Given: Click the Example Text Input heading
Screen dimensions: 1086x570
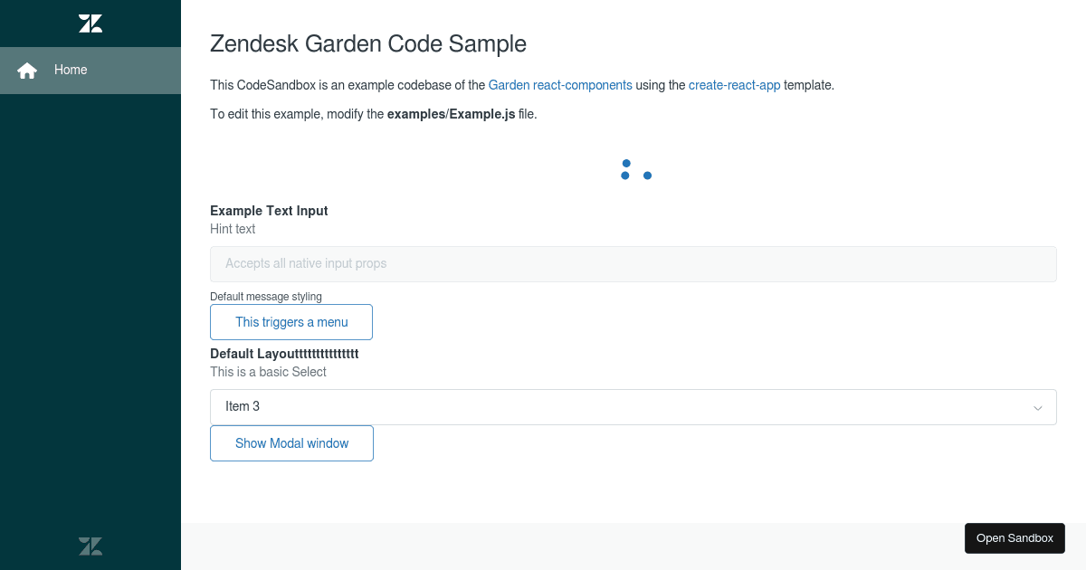Looking at the screenshot, I should [x=269, y=210].
